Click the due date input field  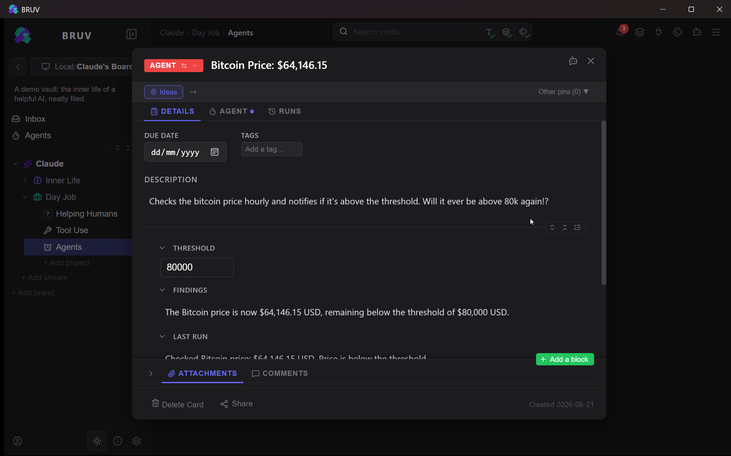point(185,152)
